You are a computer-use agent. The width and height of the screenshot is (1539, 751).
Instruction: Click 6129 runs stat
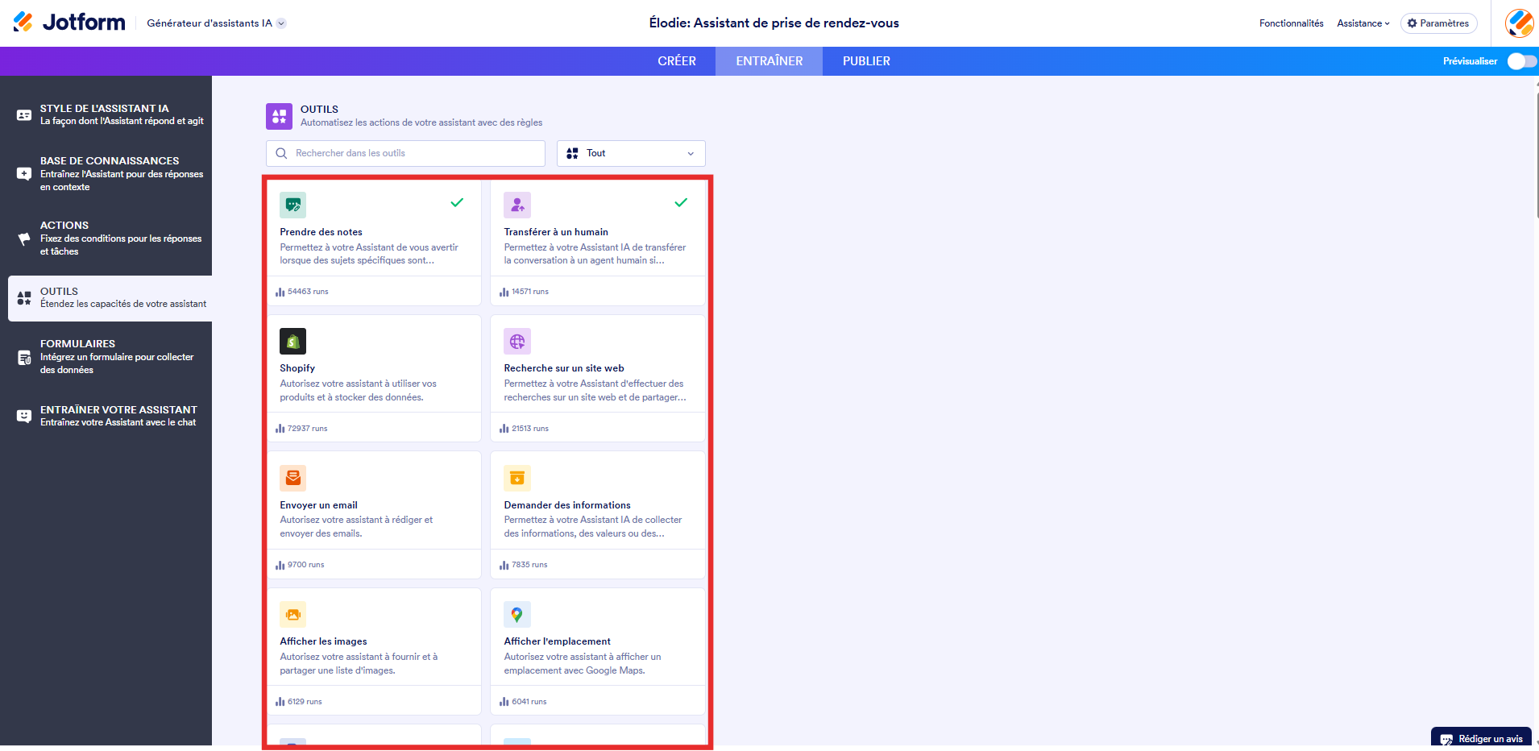coord(298,702)
